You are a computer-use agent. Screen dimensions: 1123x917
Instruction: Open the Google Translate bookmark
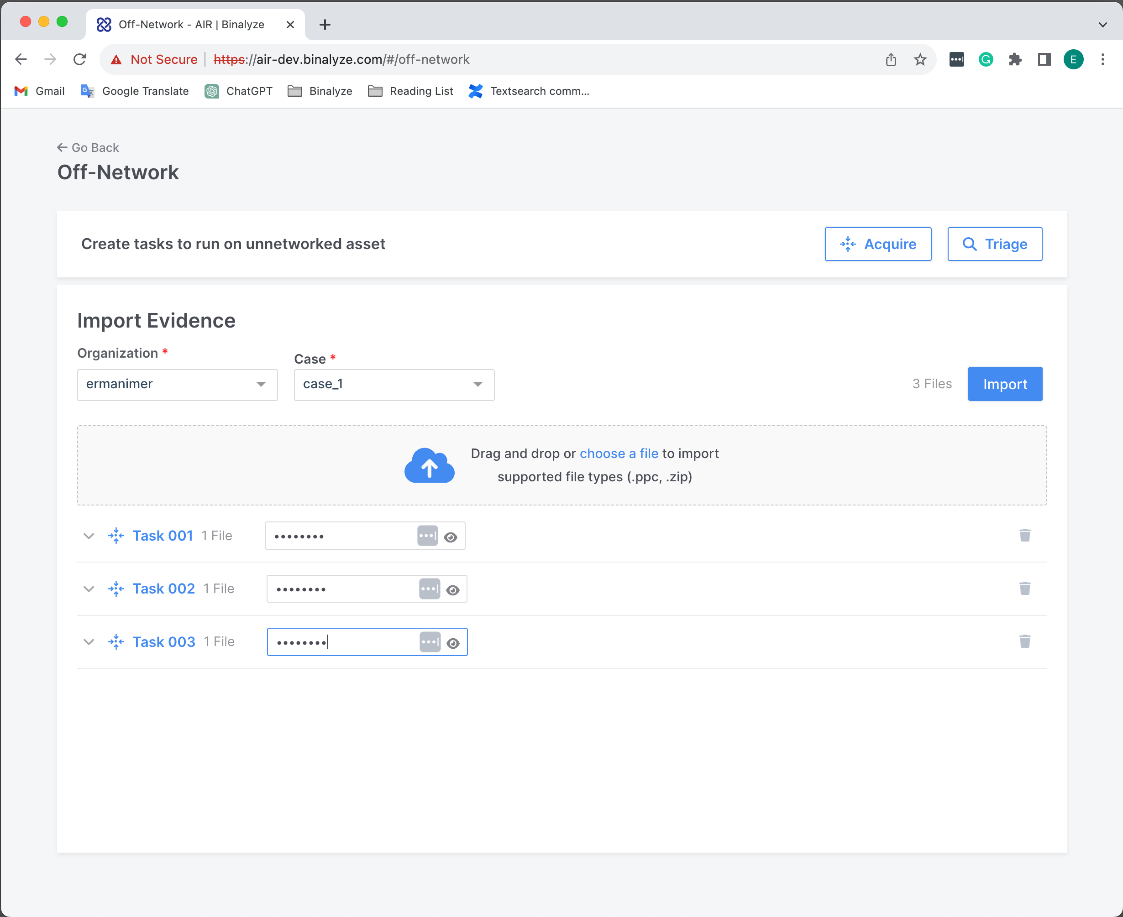[135, 91]
